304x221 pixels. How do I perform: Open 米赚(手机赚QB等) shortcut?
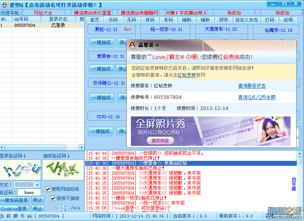pyautogui.click(x=186, y=13)
